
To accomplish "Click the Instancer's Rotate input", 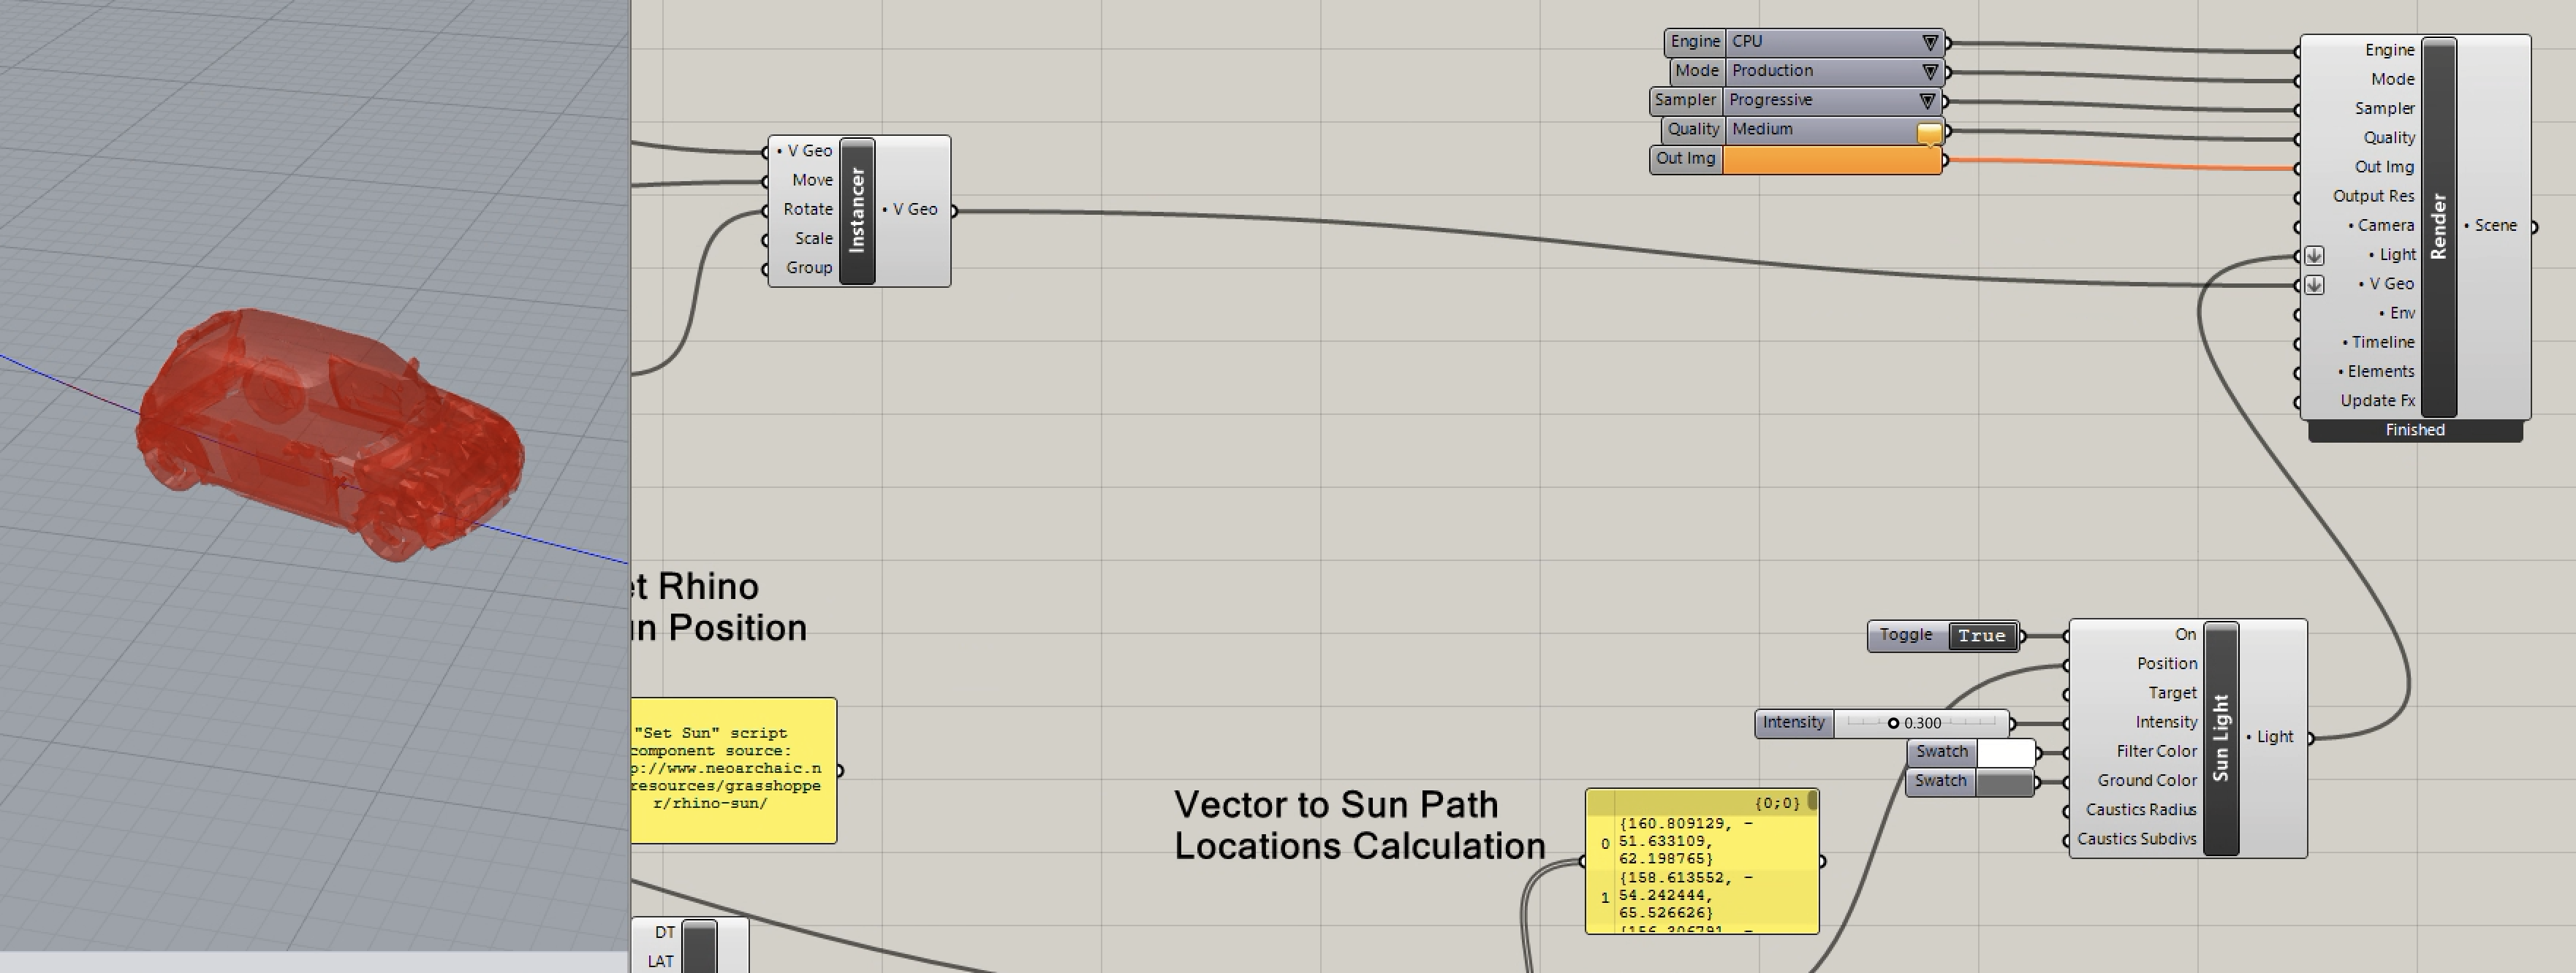I will 808,209.
